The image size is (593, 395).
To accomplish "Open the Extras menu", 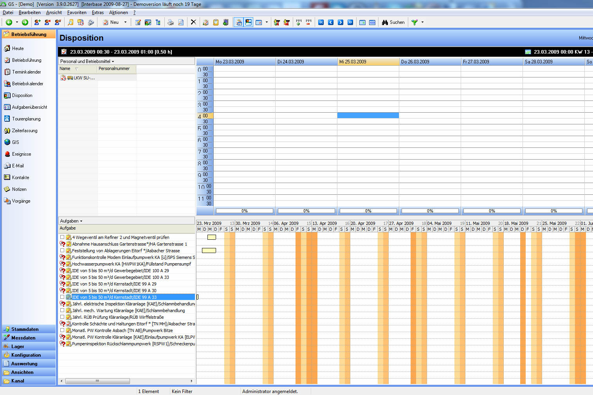I will click(x=97, y=13).
